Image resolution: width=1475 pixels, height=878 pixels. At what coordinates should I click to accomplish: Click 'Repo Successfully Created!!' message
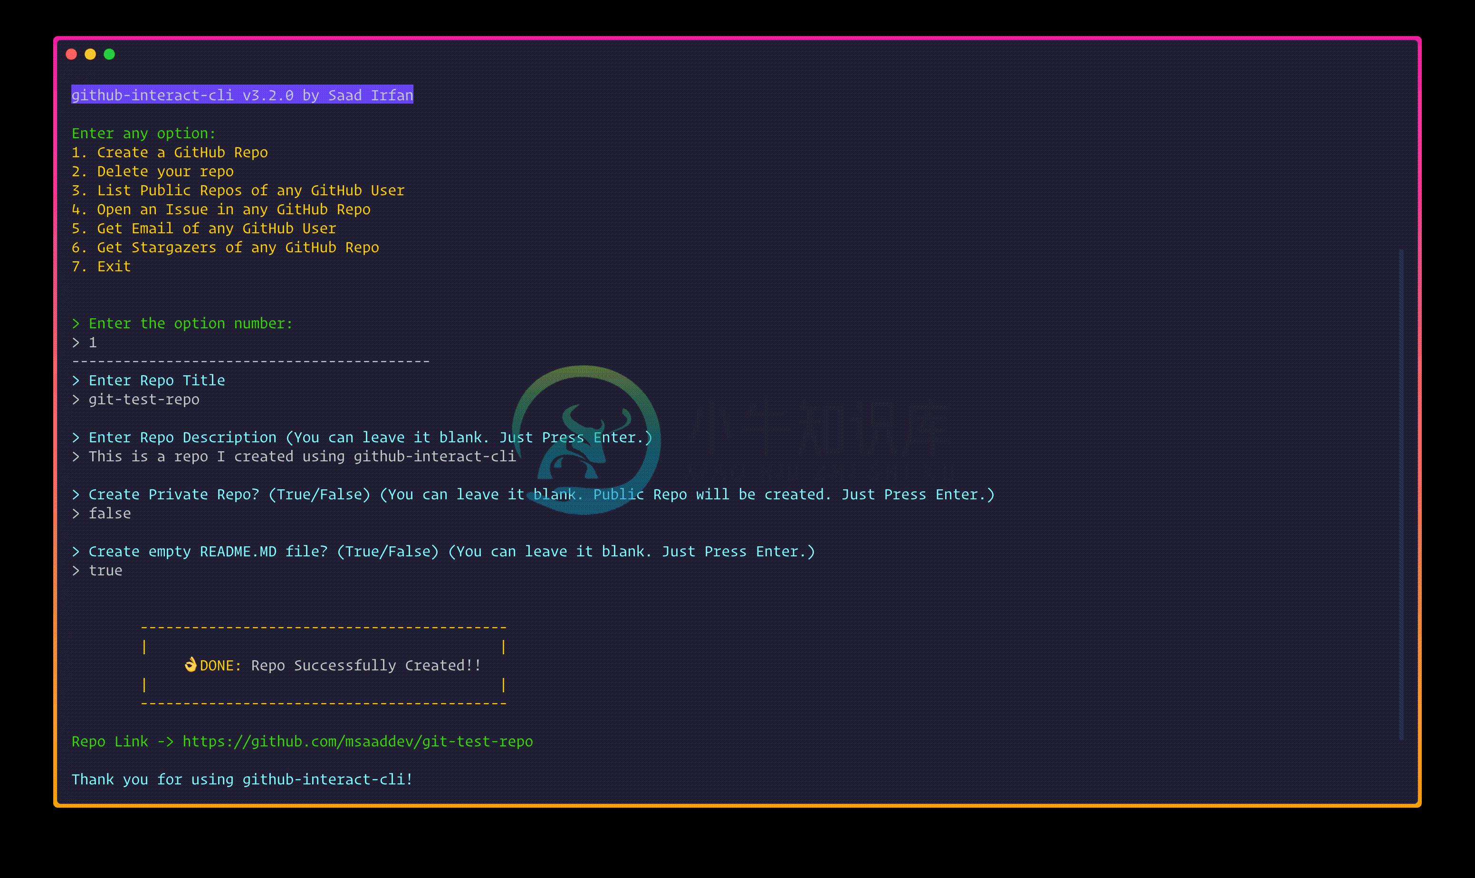pos(366,665)
